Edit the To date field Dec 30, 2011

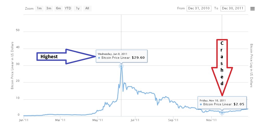[x=233, y=8]
